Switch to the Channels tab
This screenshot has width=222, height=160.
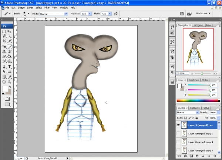click(195, 108)
